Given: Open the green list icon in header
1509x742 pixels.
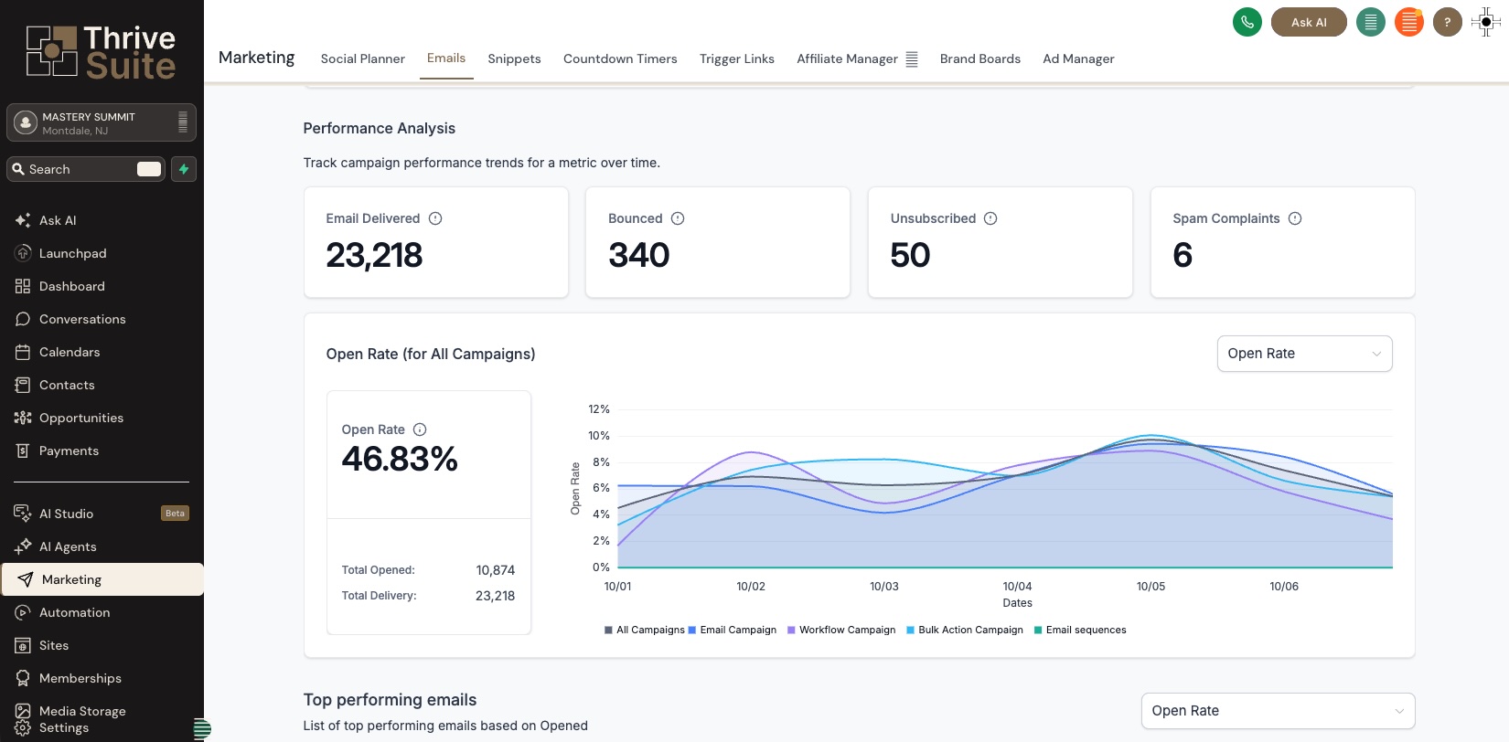Looking at the screenshot, I should pos(1370,22).
